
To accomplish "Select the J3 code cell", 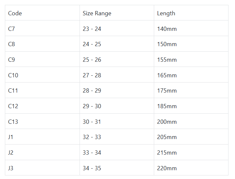I will click(11, 168).
